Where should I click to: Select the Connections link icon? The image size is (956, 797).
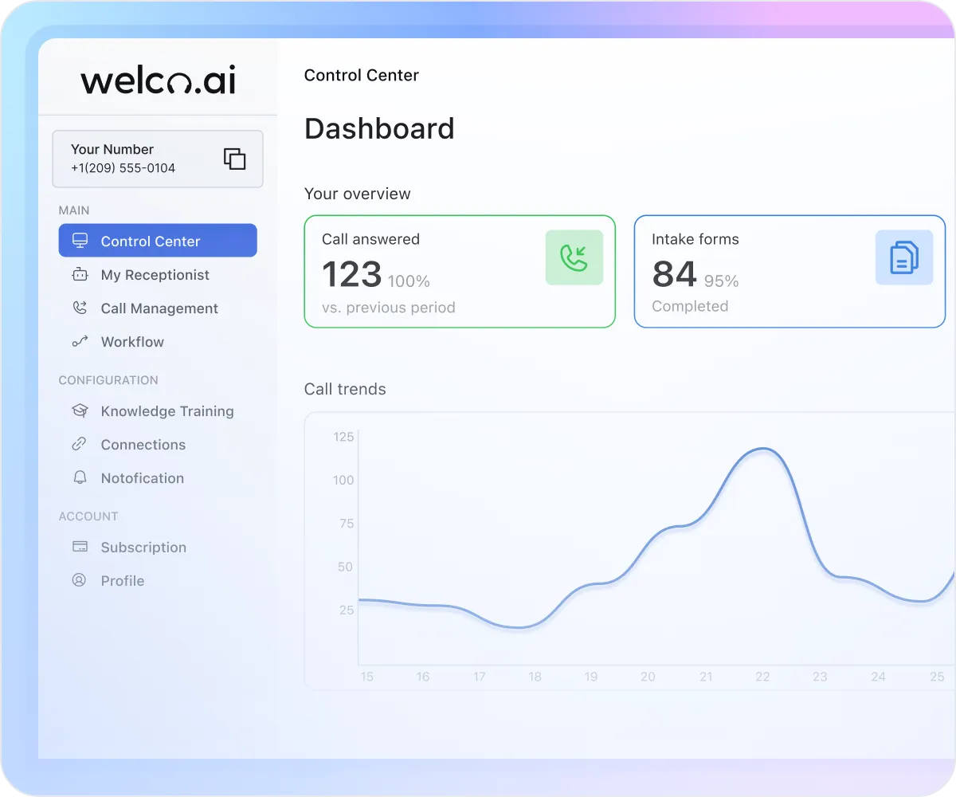80,444
